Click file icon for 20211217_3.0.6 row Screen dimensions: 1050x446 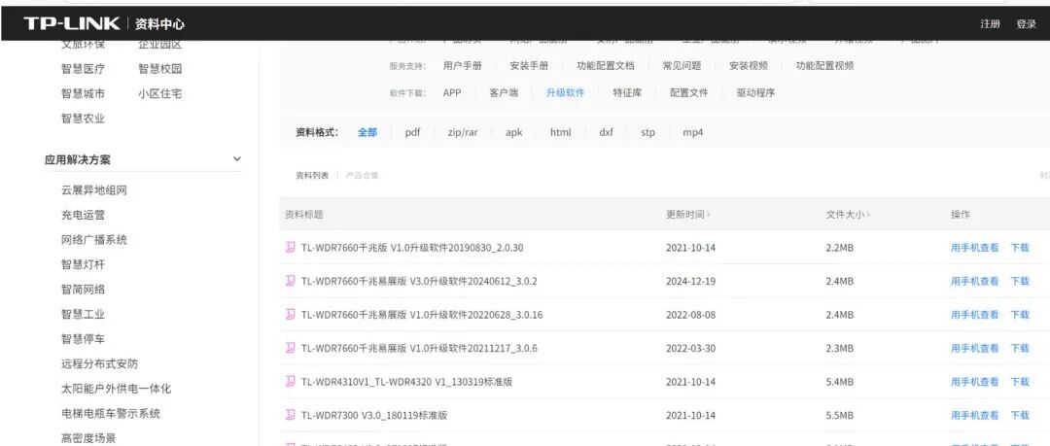290,348
